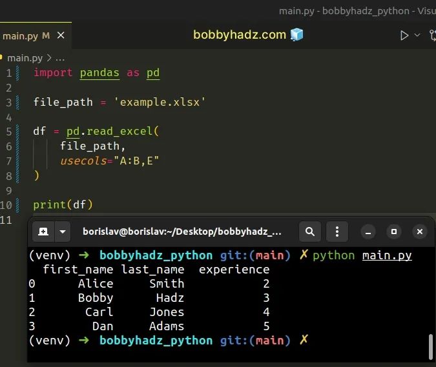Click pandas in import line
The height and width of the screenshot is (367, 436).
coord(99,73)
